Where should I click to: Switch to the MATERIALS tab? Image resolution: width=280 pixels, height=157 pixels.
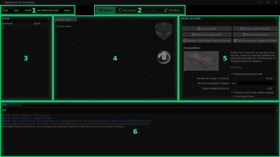click(128, 10)
